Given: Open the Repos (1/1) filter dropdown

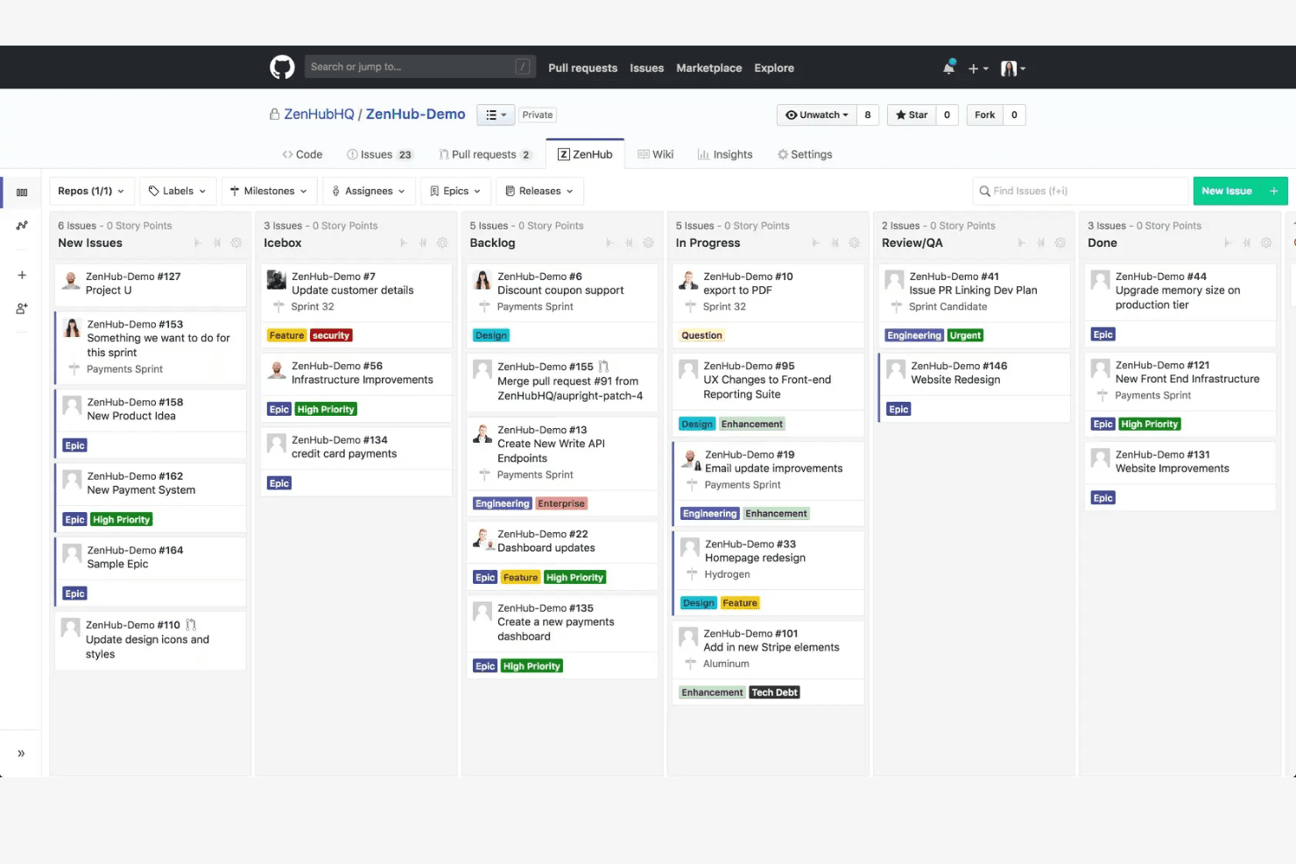Looking at the screenshot, I should (x=91, y=191).
